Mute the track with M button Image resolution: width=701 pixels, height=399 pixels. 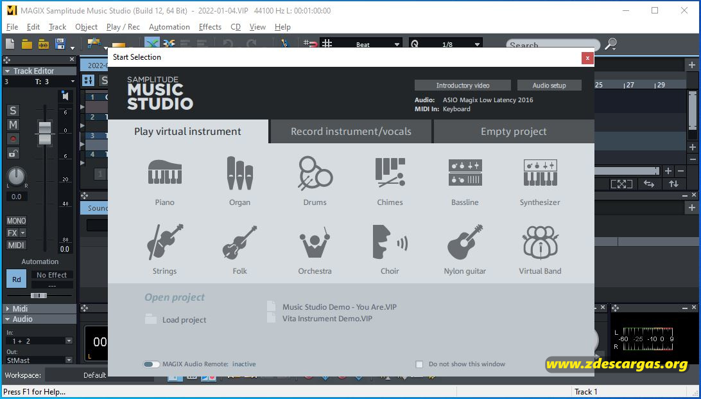click(x=13, y=125)
